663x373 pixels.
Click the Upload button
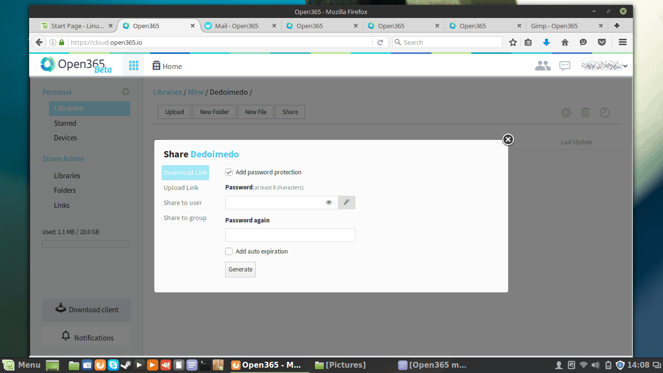point(174,112)
